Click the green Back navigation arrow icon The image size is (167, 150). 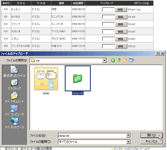113,60
